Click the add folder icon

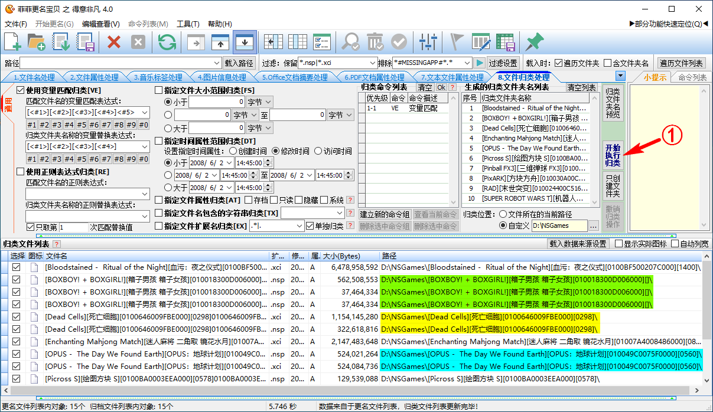point(37,42)
